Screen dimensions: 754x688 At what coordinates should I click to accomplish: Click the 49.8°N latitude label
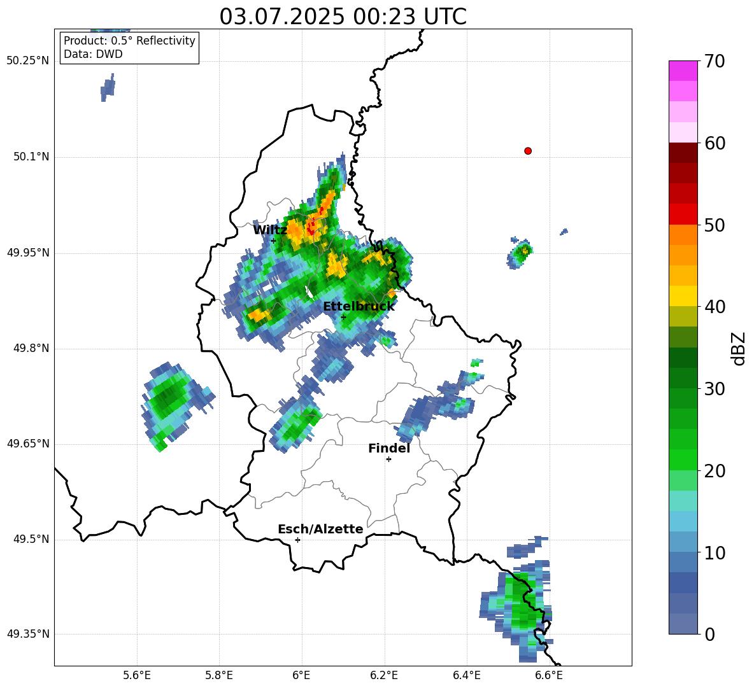pyautogui.click(x=32, y=348)
